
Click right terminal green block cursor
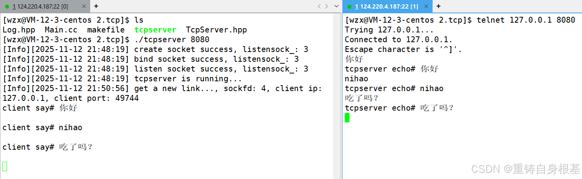(347, 118)
